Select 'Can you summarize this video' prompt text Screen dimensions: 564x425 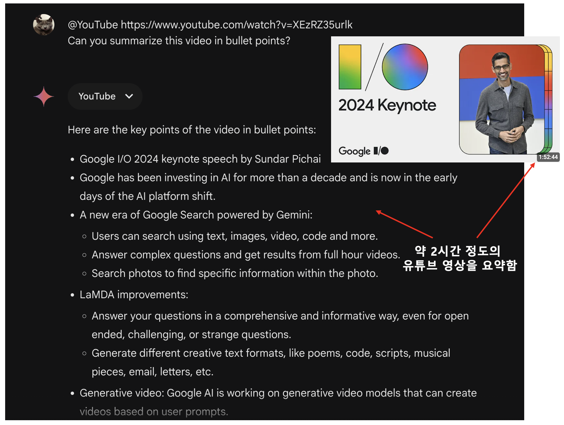(x=179, y=40)
